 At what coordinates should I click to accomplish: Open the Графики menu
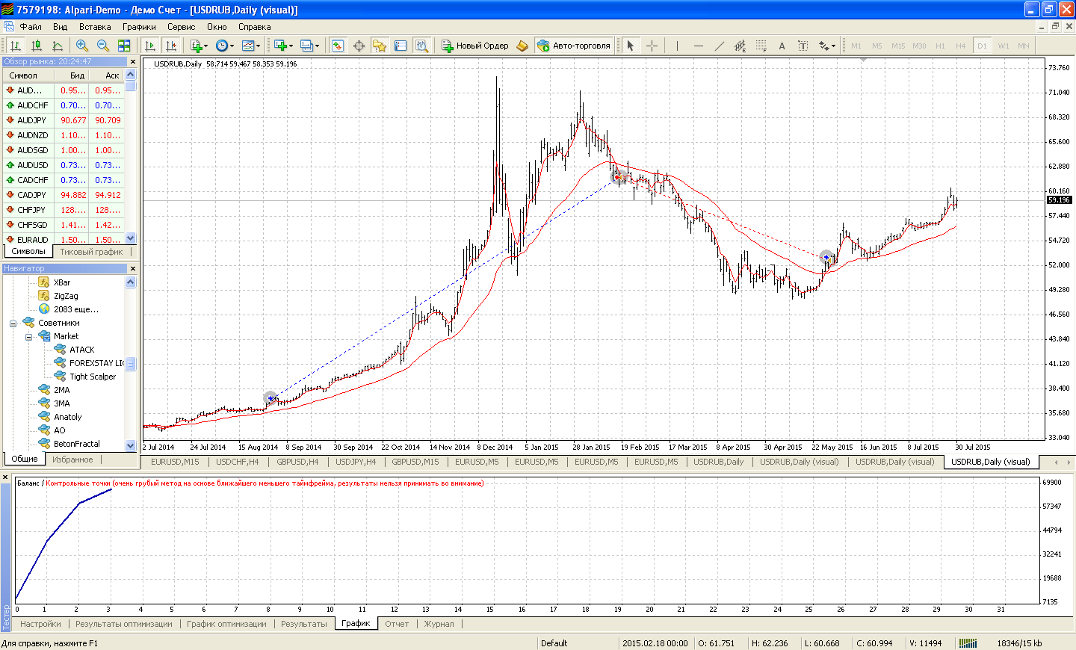tap(139, 27)
